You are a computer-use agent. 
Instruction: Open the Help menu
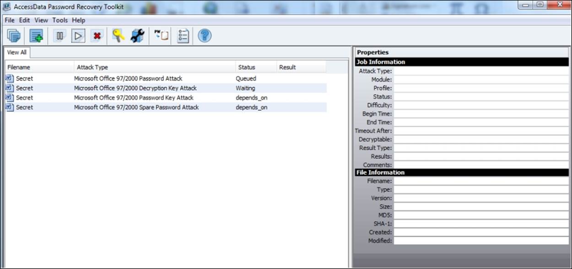(79, 20)
